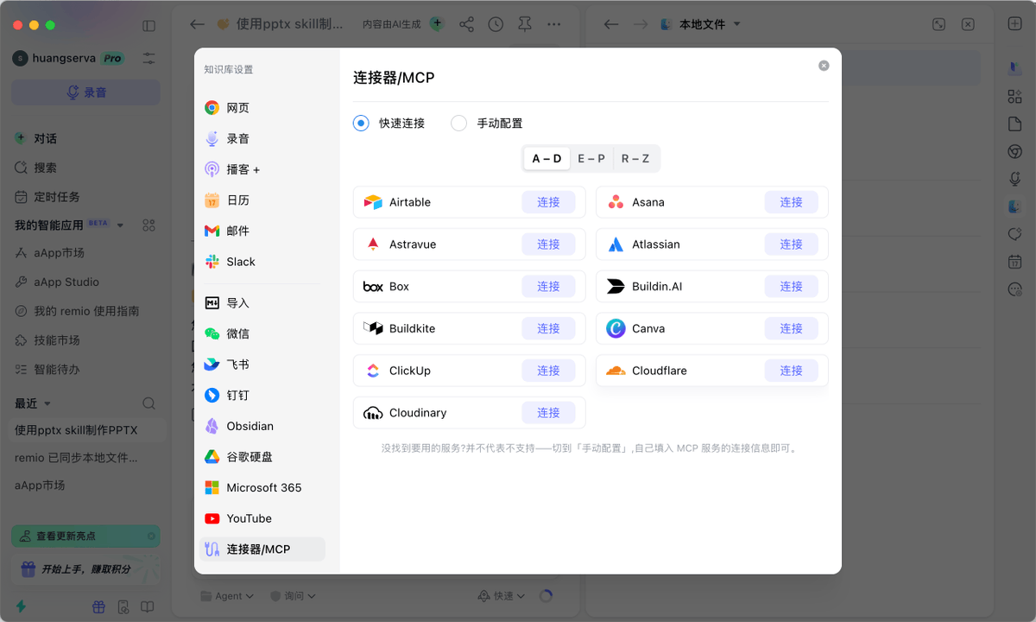This screenshot has height=622, width=1036.
Task: Connect the Cloudinary service
Action: [548, 413]
